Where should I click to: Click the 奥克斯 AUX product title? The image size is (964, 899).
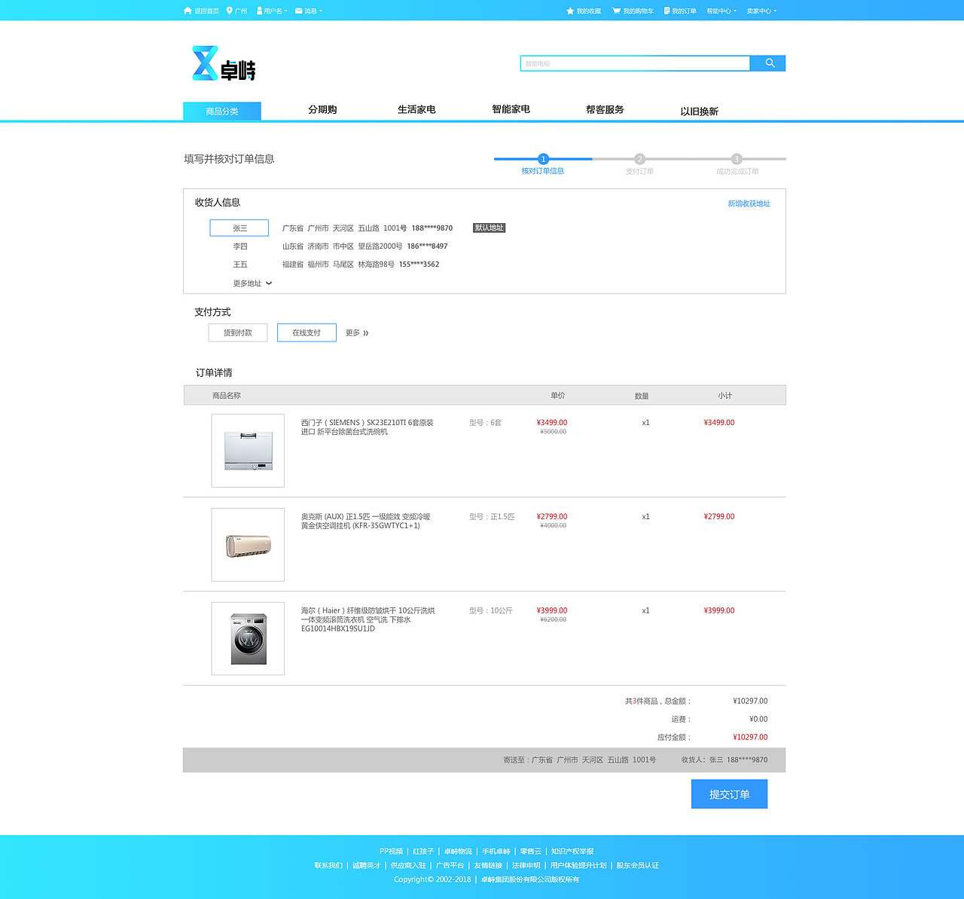click(x=366, y=521)
